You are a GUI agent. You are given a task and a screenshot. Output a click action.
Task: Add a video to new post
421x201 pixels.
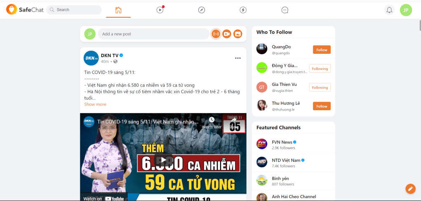[x=227, y=34]
